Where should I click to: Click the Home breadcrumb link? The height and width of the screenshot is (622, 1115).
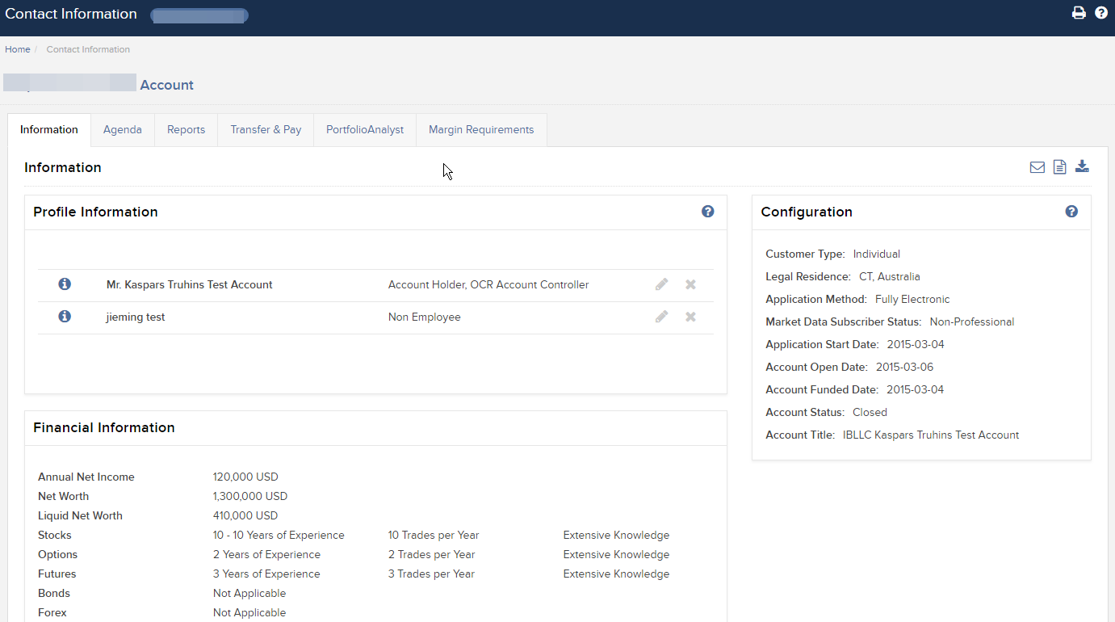point(18,49)
